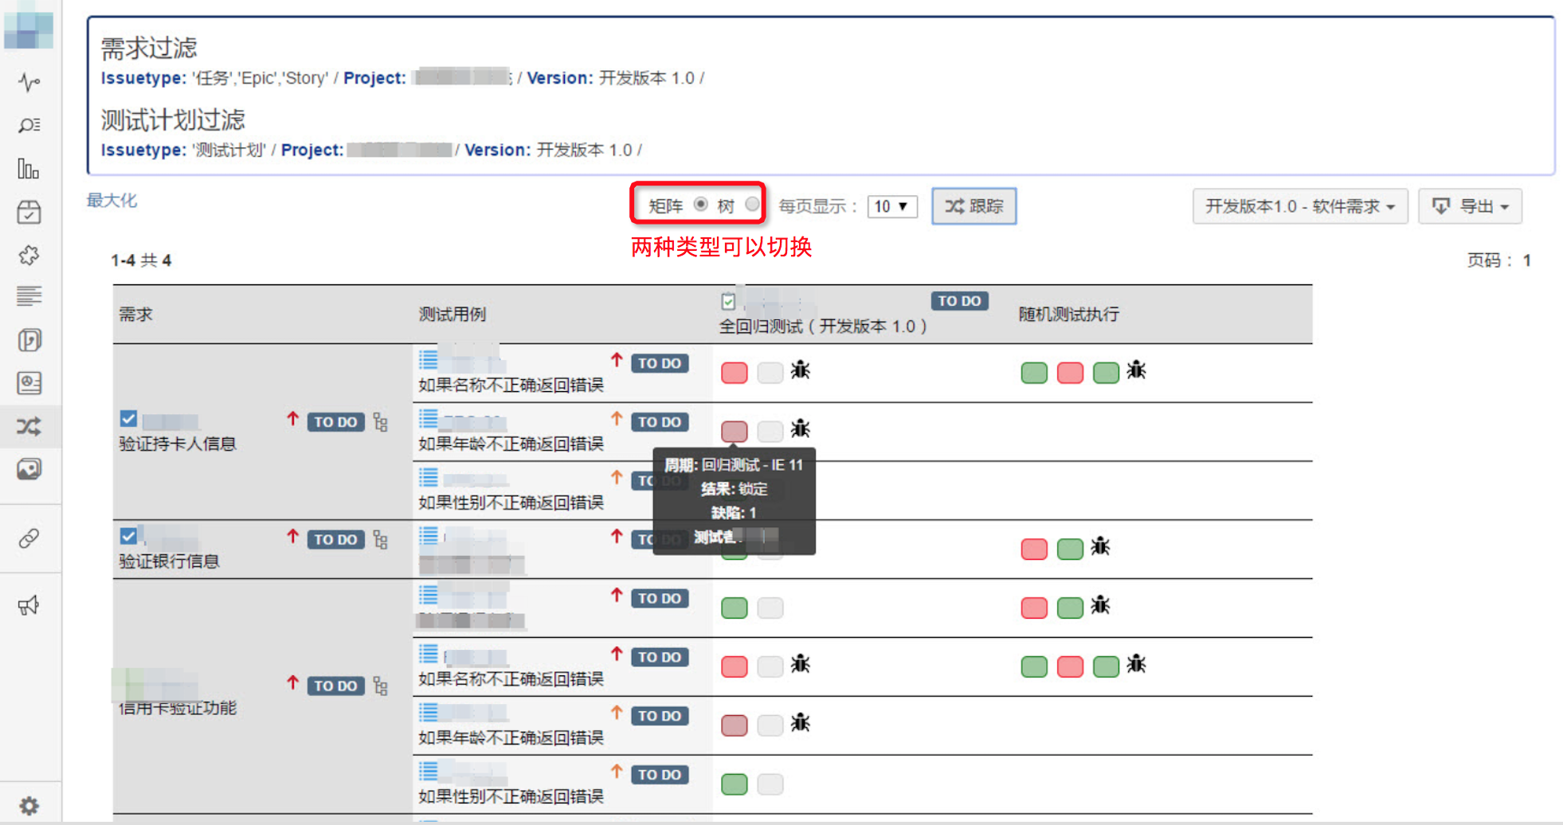
Task: Open the 每页显示 page size dropdown
Action: 891,206
